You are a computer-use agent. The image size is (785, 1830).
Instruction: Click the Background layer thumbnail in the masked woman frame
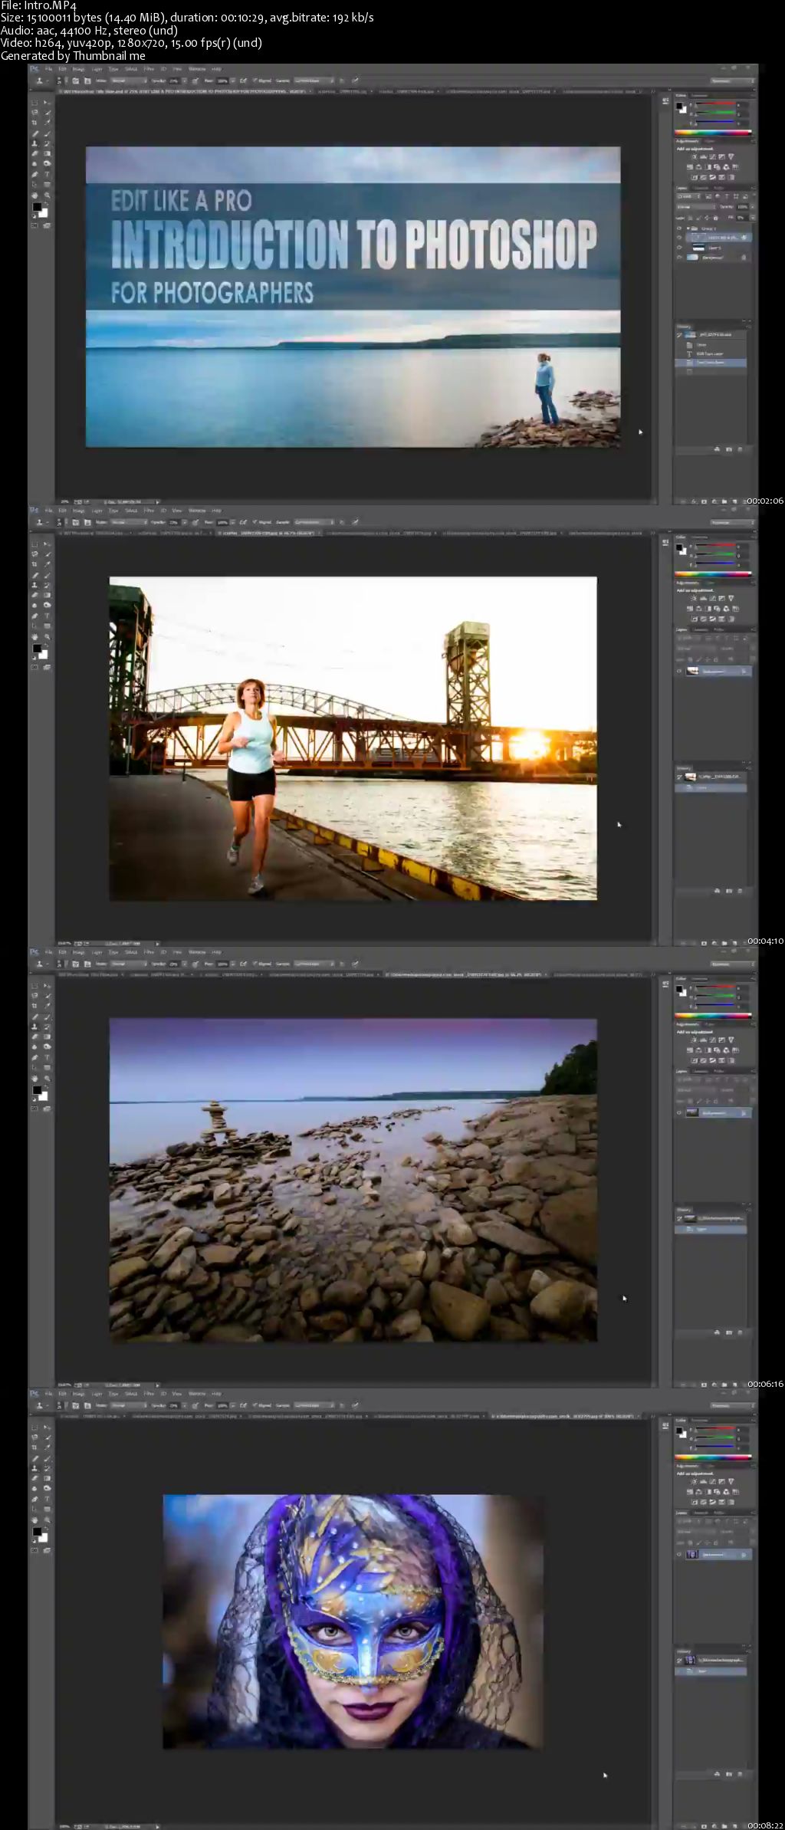click(x=692, y=1554)
